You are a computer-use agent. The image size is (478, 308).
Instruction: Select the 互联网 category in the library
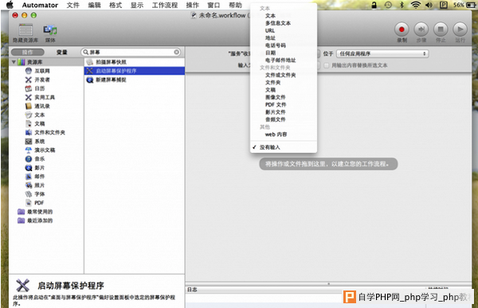coord(42,71)
